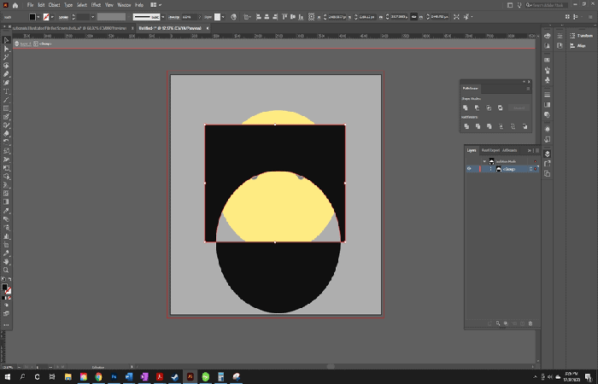The image size is (598, 384).
Task: Toggle visibility eye of <Group> layer
Action: (x=469, y=169)
